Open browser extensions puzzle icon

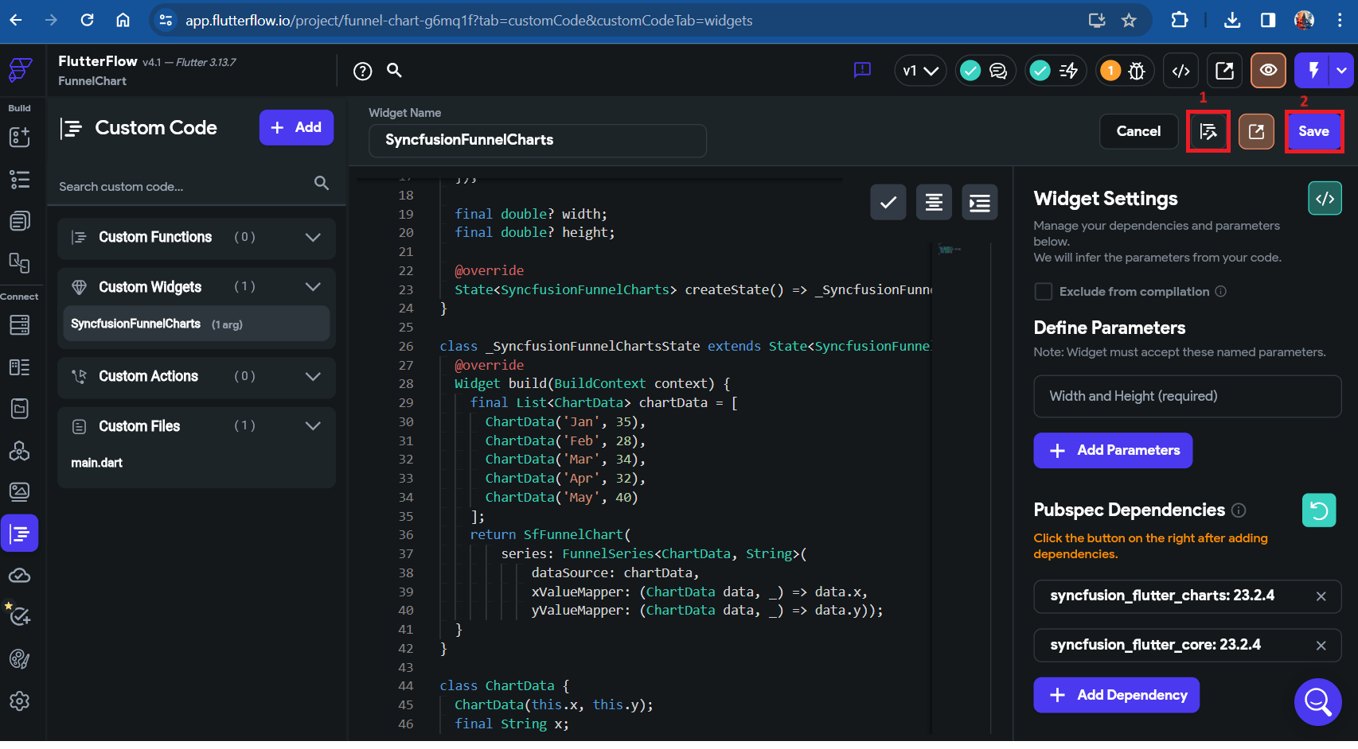[1180, 20]
